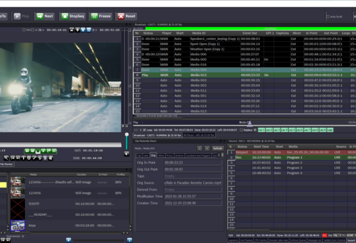Open the Proxy tab in materials sheet

170,155
